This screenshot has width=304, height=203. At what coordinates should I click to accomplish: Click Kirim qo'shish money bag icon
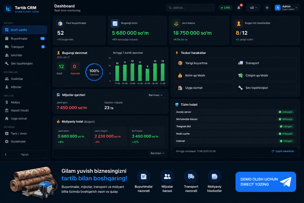pos(180,75)
